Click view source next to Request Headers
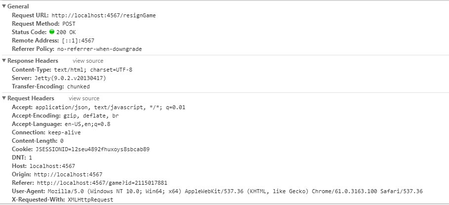The image size is (449, 205). [x=84, y=98]
